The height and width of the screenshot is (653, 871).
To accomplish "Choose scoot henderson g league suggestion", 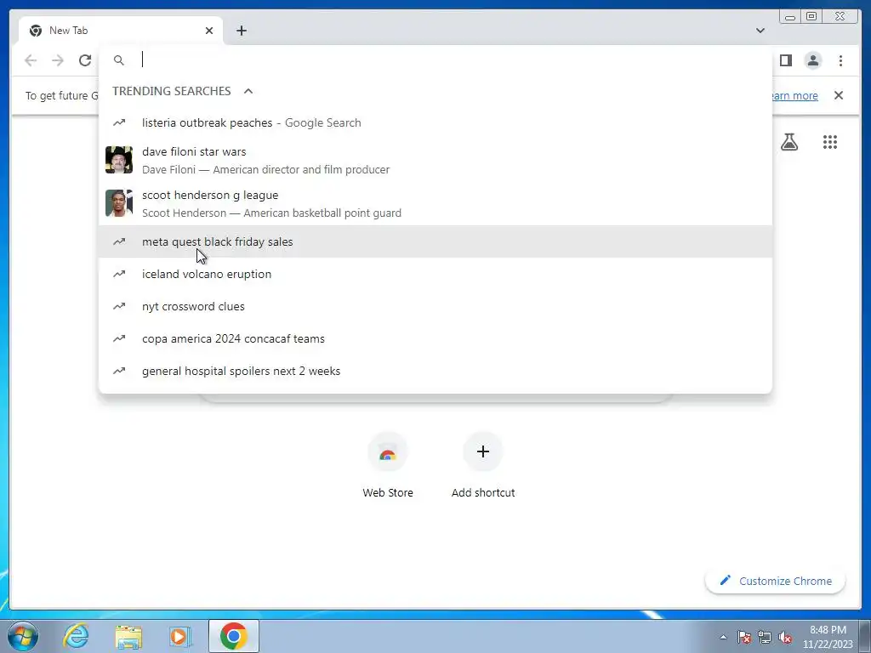I will [x=435, y=204].
